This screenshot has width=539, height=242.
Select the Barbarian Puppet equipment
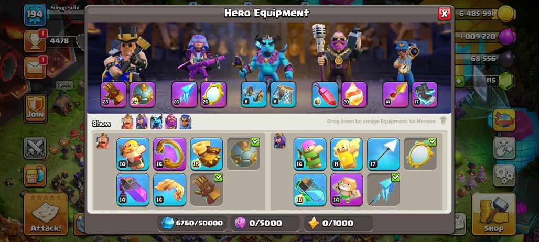pyautogui.click(x=133, y=154)
